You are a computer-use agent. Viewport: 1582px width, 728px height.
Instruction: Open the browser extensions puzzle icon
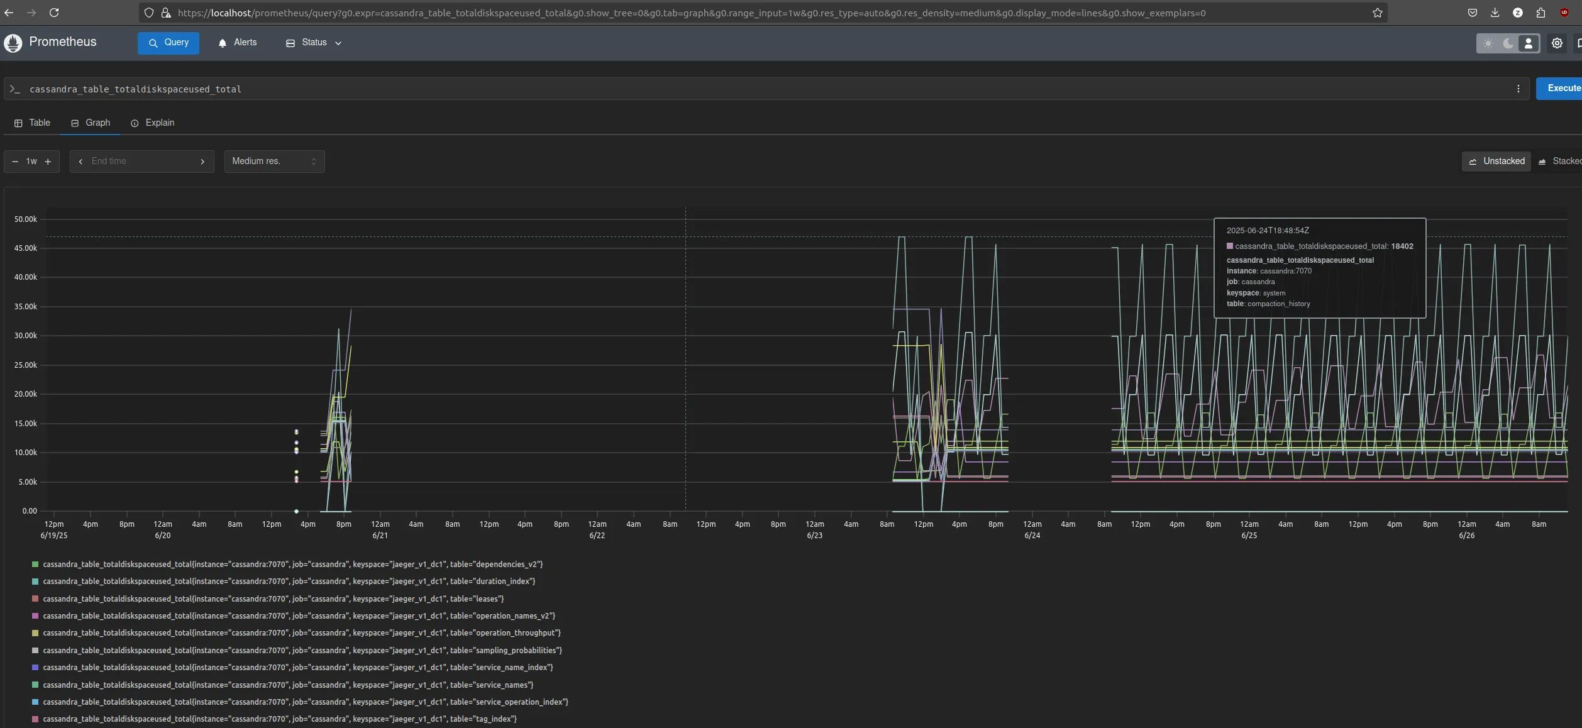click(1541, 13)
